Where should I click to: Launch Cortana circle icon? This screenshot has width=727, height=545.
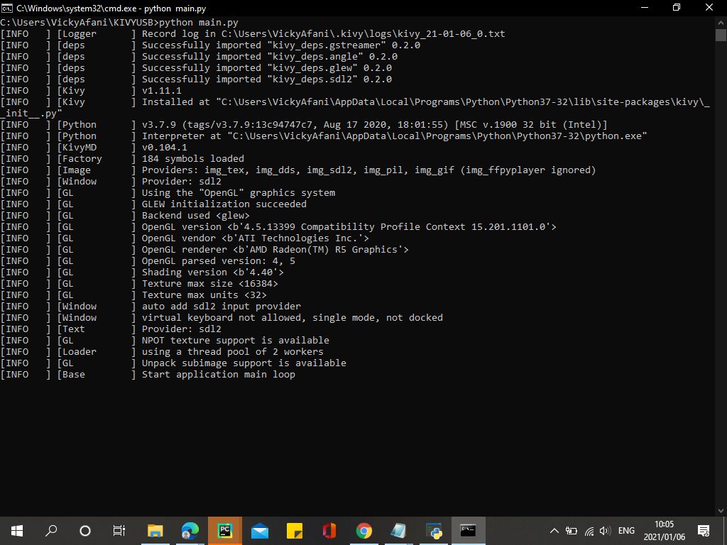[x=85, y=531]
